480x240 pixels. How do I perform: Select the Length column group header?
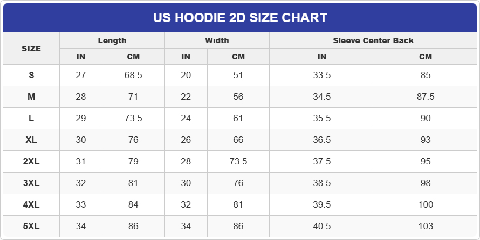(112, 40)
